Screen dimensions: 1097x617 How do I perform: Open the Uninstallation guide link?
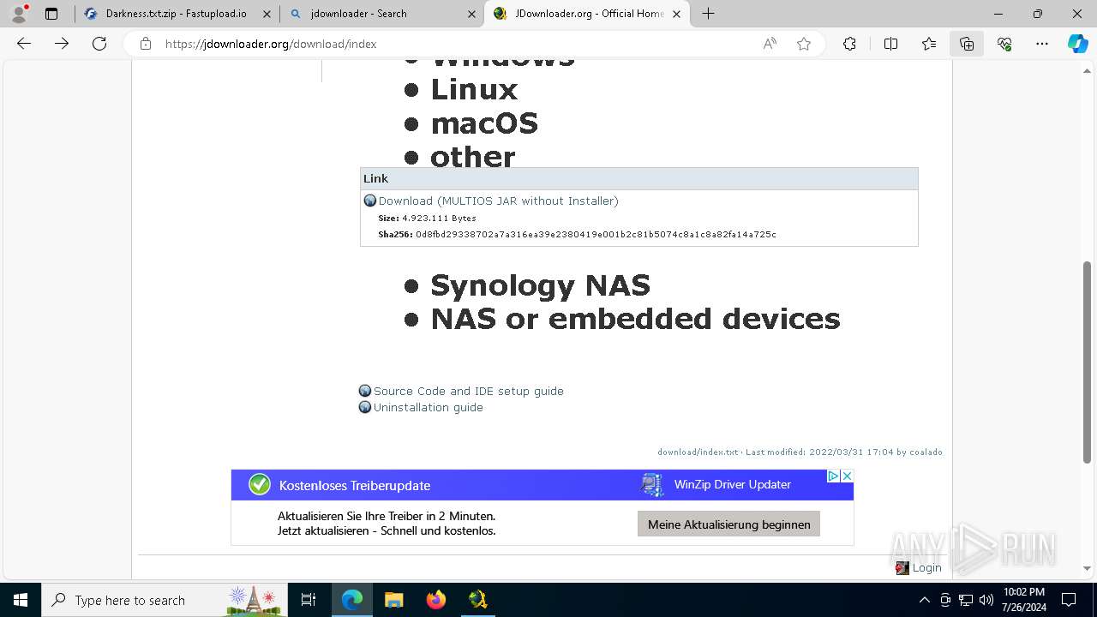(x=429, y=407)
